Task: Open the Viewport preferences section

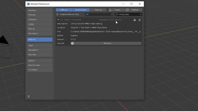Action: [x=40, y=20]
